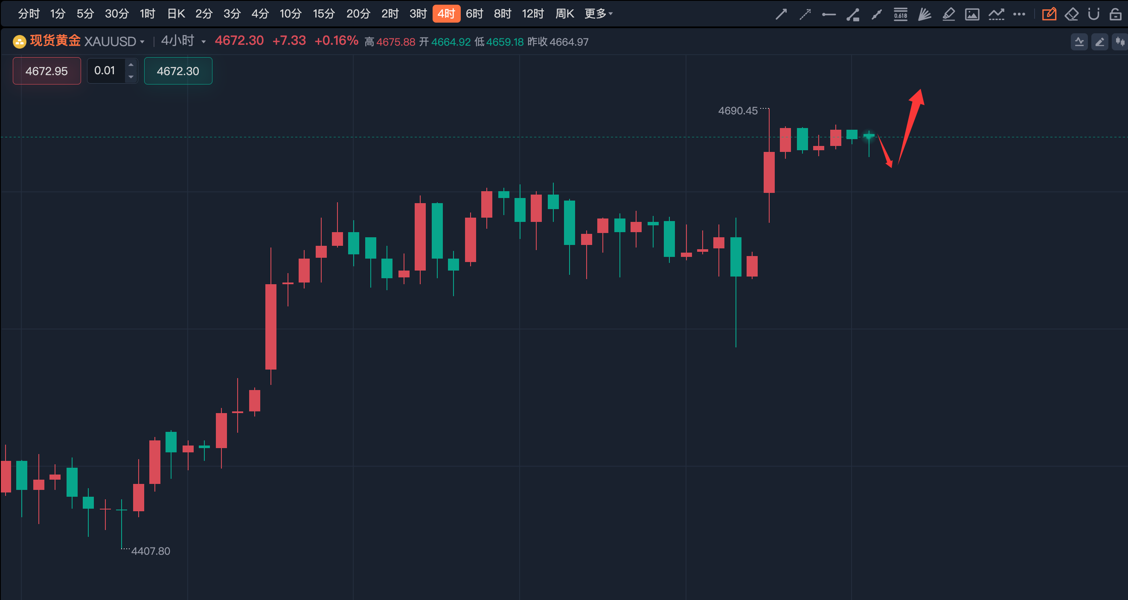Click the insert image icon
Image resolution: width=1128 pixels, height=600 pixels.
point(972,14)
